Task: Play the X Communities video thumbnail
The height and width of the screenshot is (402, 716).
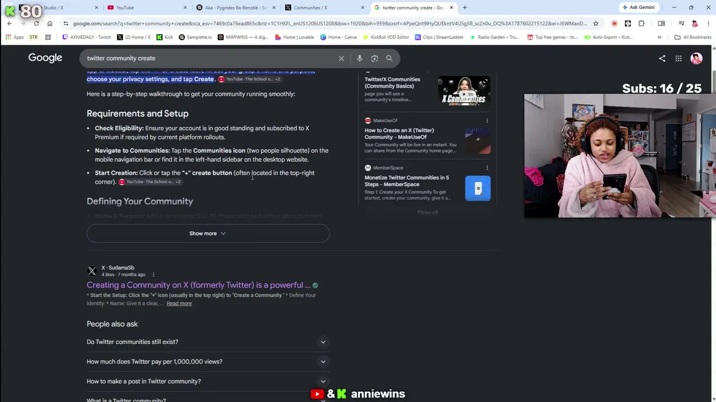Action: point(464,90)
